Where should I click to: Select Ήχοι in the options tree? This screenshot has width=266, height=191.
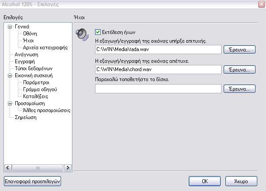pos(28,41)
